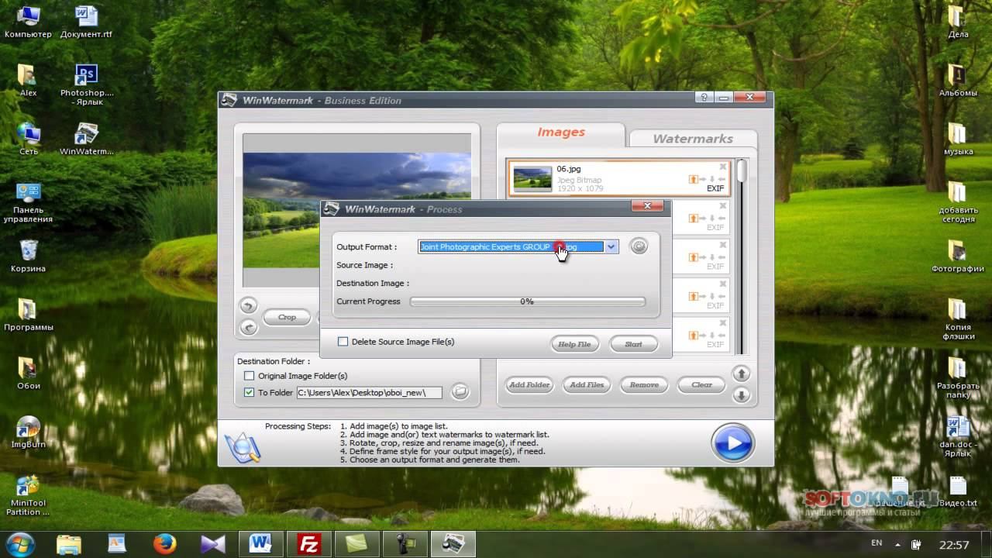Screen dimensions: 992x558
Task: Click the orange rotate-up icon on 06.jpg row
Action: [694, 179]
